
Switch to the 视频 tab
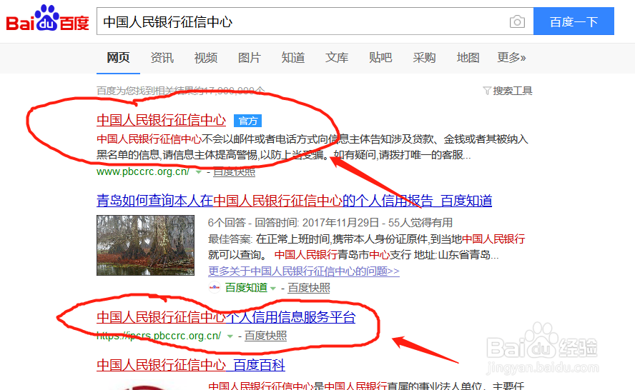click(206, 58)
